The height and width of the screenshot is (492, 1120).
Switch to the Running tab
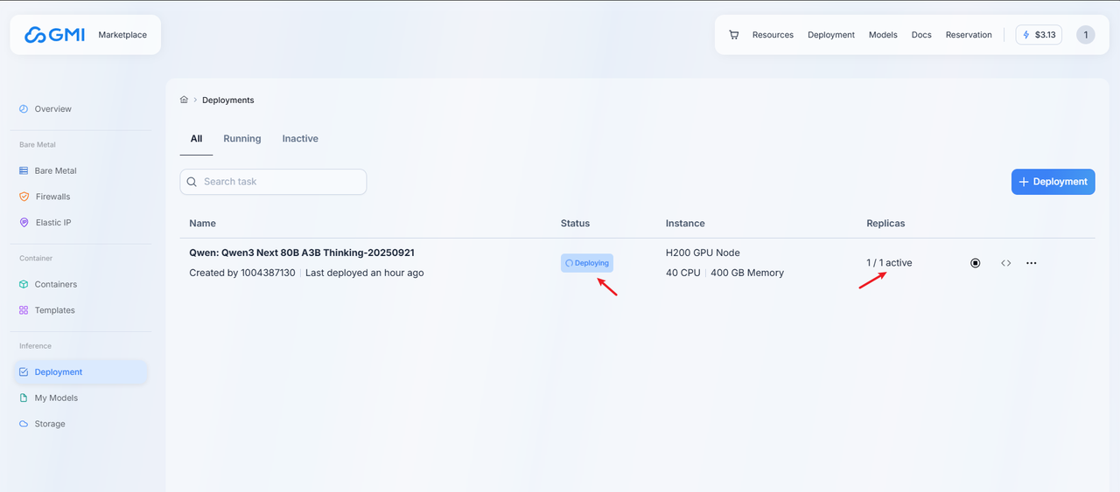click(242, 139)
